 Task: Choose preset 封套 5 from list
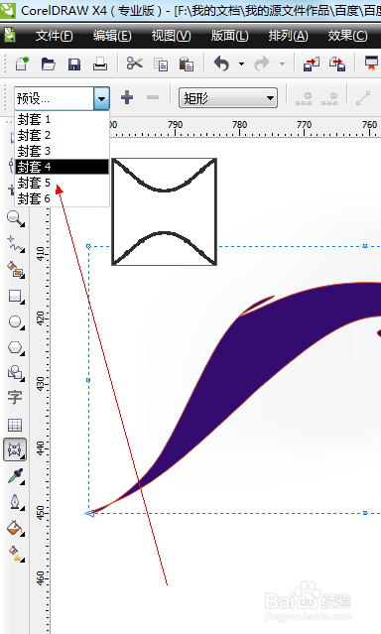pyautogui.click(x=62, y=183)
